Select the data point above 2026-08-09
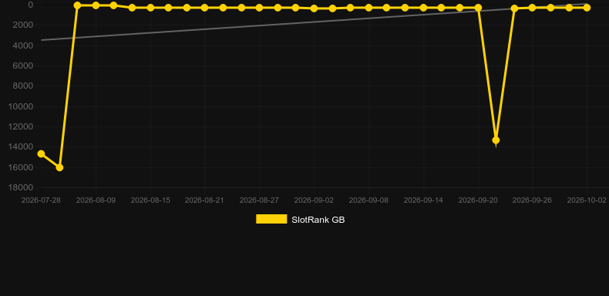This screenshot has height=296, width=609. (96, 5)
